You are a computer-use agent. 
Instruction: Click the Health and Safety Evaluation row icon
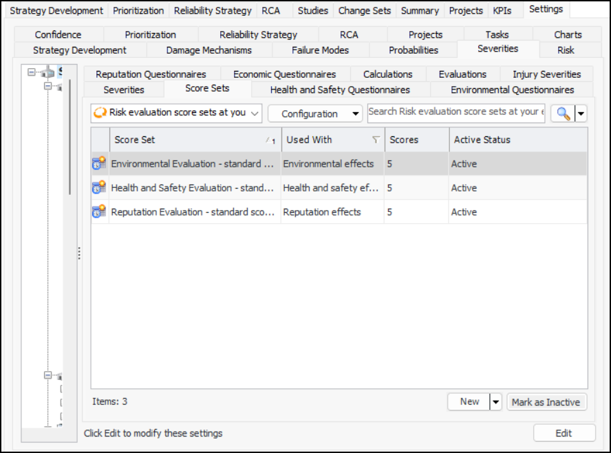click(99, 187)
